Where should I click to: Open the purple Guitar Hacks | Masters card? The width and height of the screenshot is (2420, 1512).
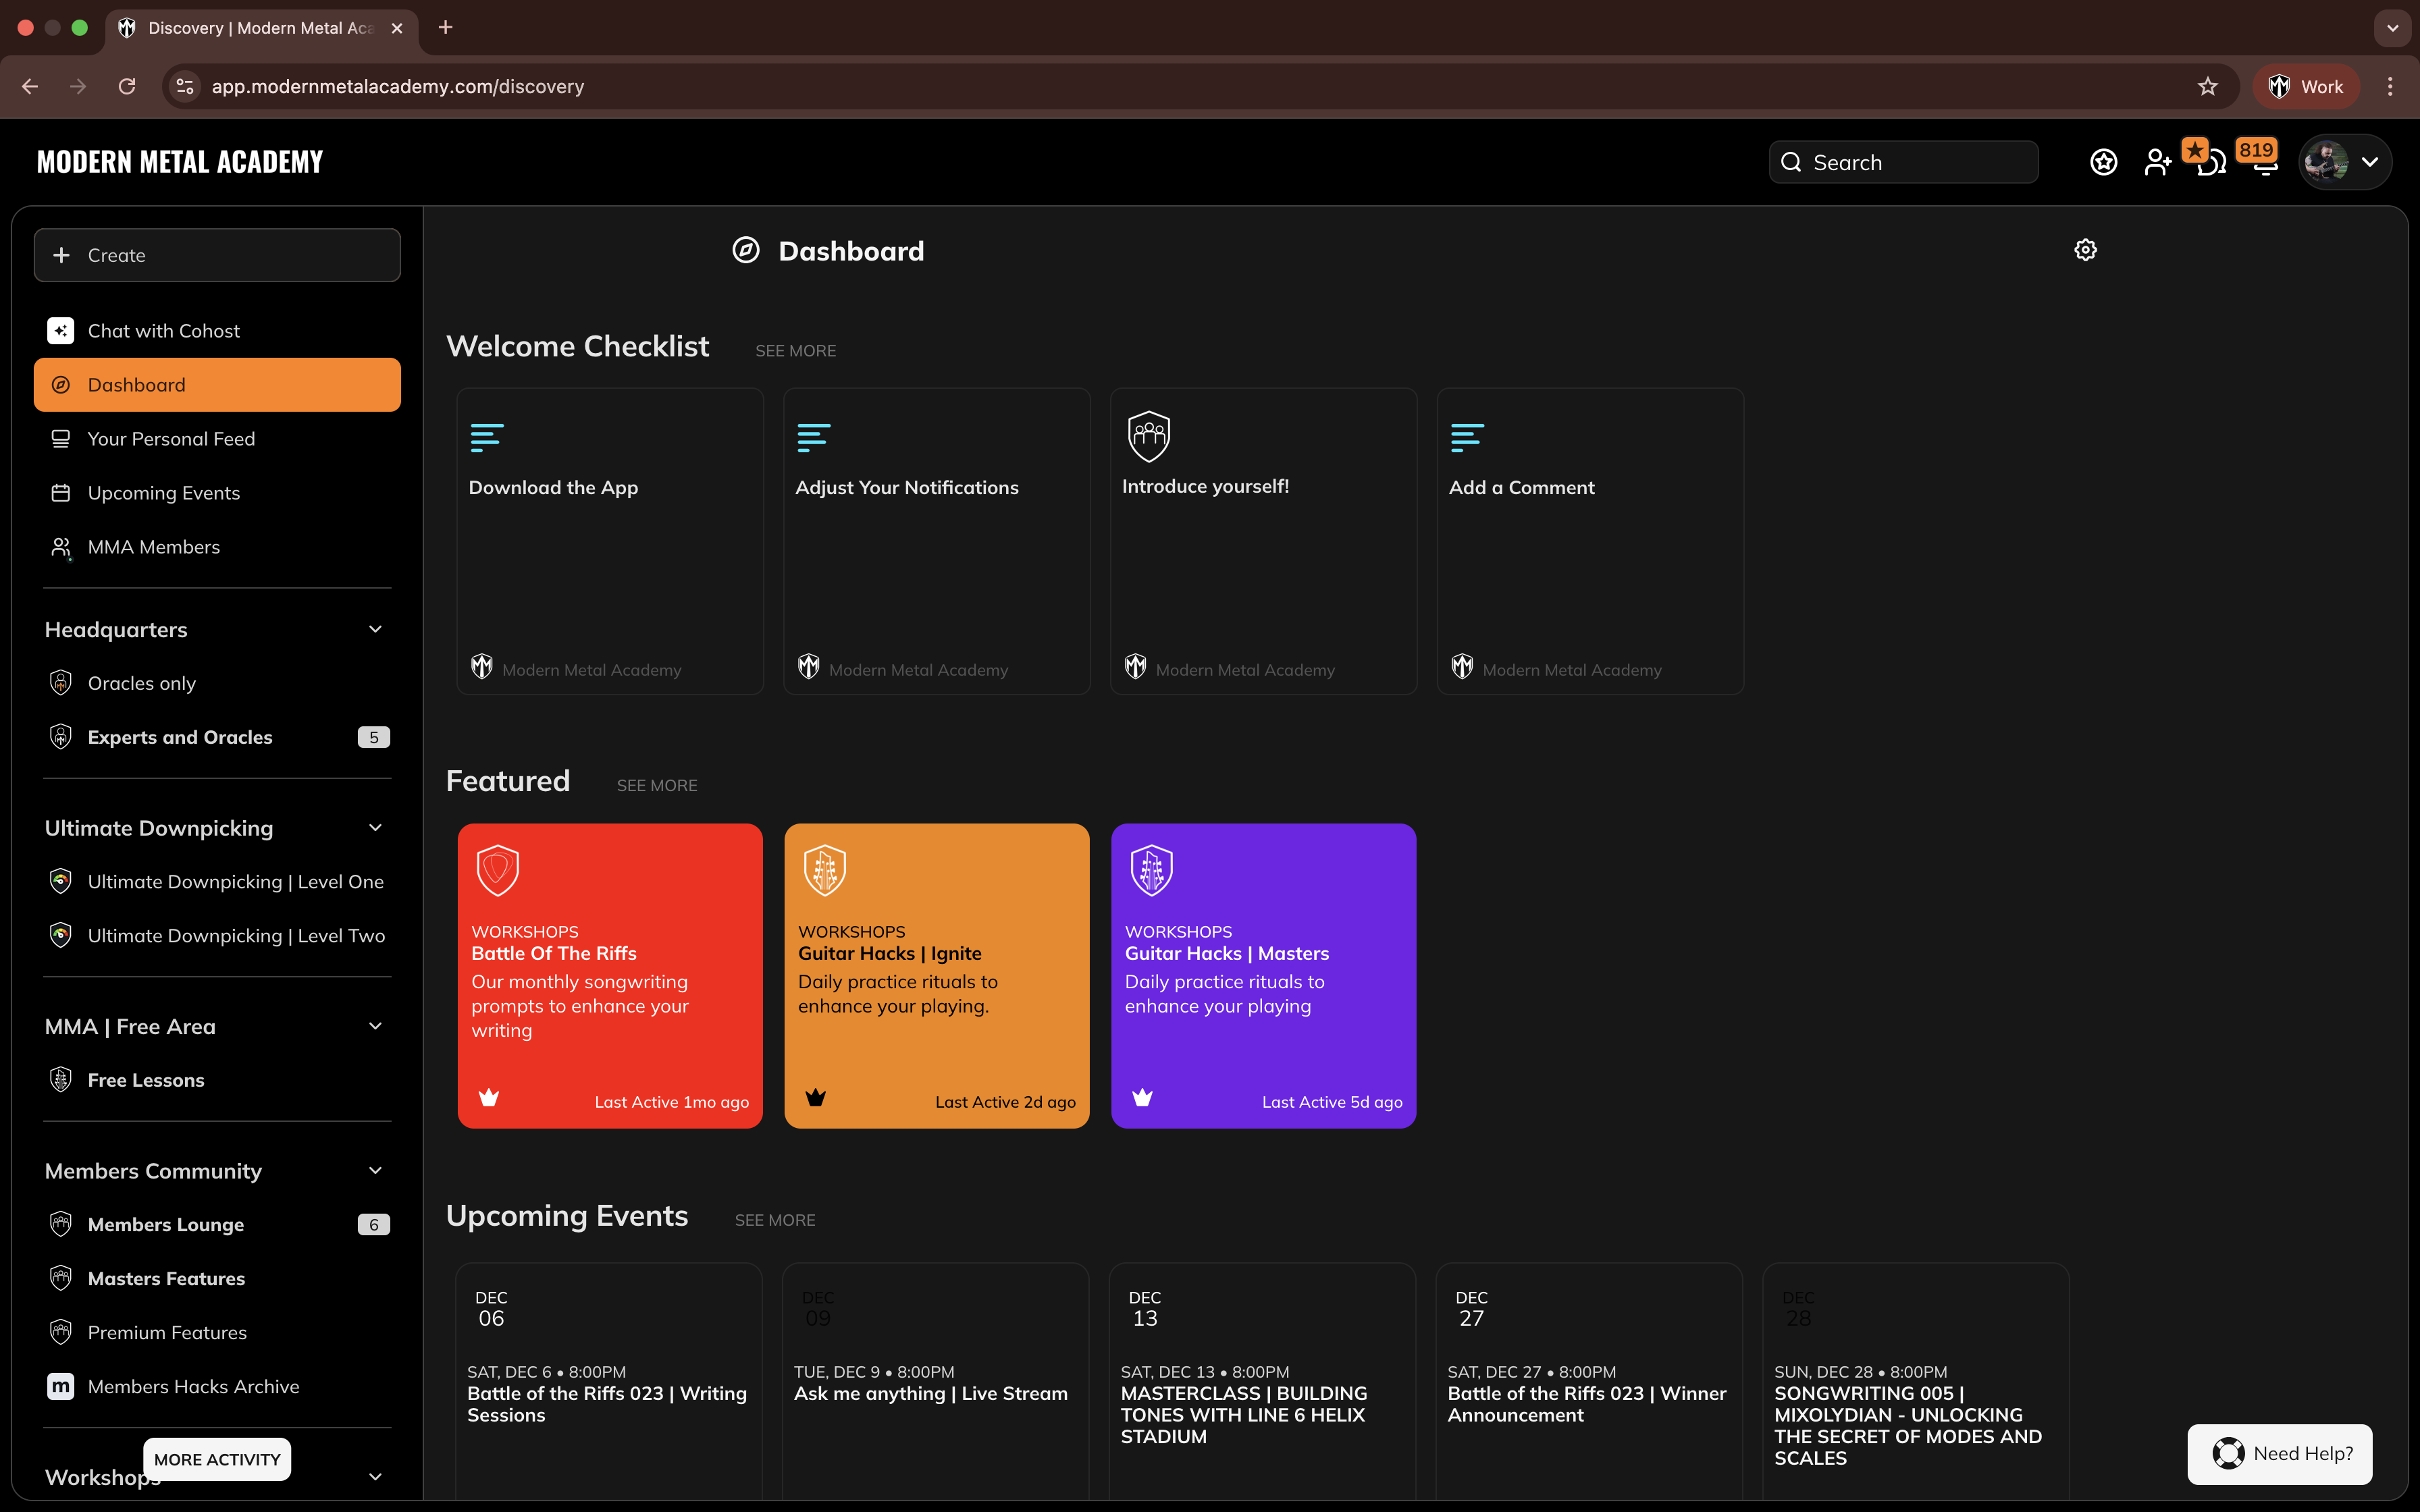pyautogui.click(x=1263, y=975)
